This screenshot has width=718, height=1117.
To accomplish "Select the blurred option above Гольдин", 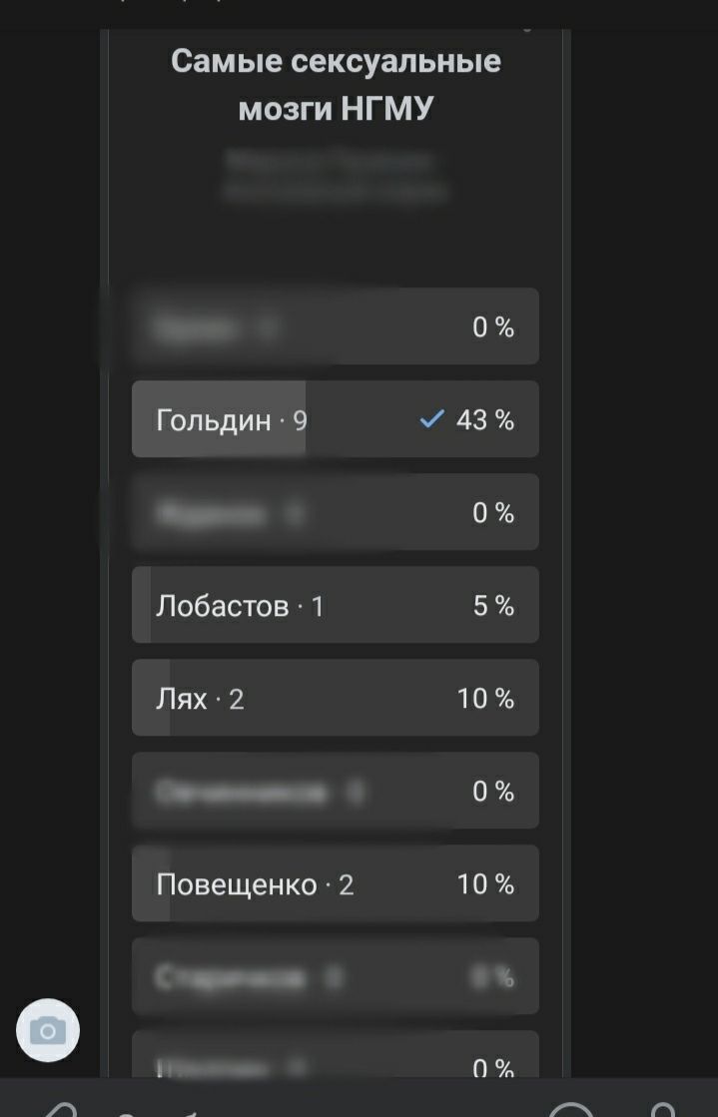I will [335, 327].
